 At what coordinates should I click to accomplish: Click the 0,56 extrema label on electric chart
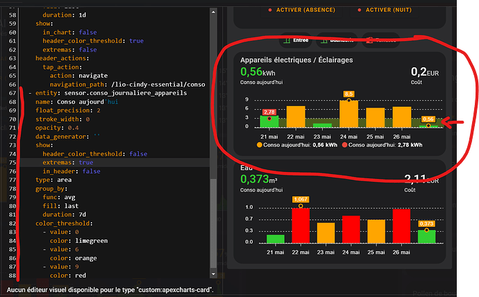click(x=428, y=119)
